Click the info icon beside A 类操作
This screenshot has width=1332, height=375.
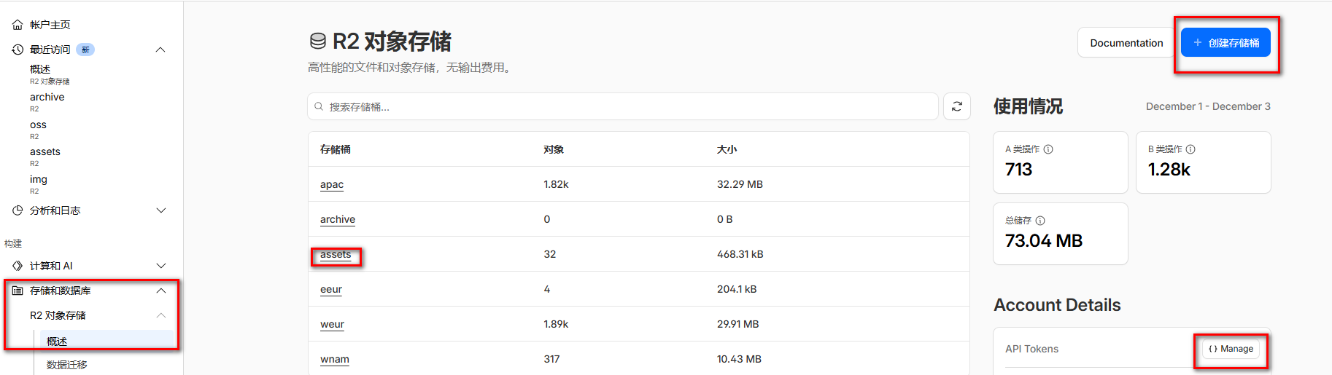(1048, 149)
